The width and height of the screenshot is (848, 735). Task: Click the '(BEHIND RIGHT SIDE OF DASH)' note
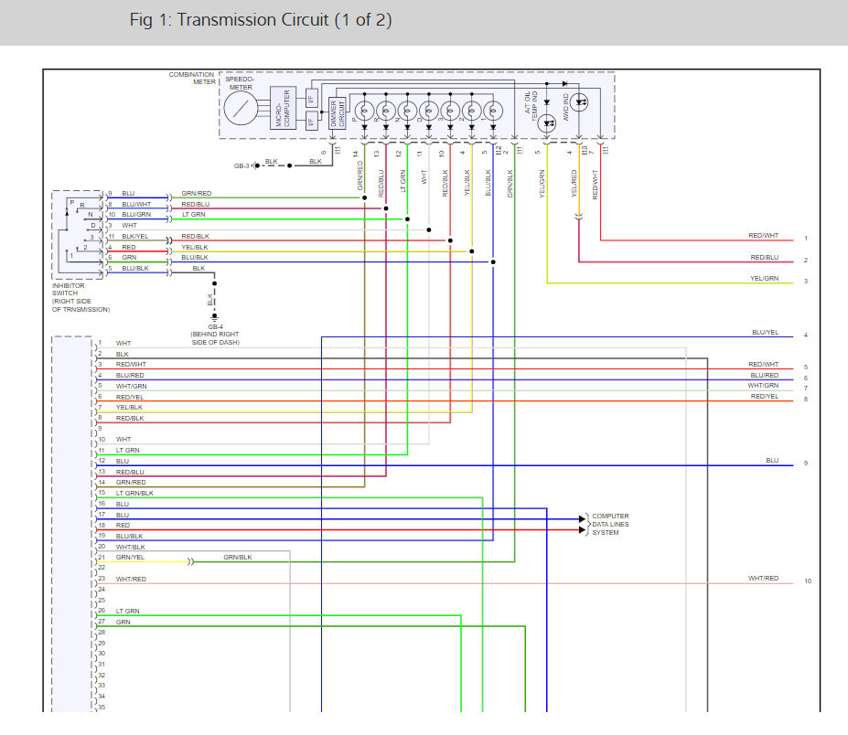[215, 338]
